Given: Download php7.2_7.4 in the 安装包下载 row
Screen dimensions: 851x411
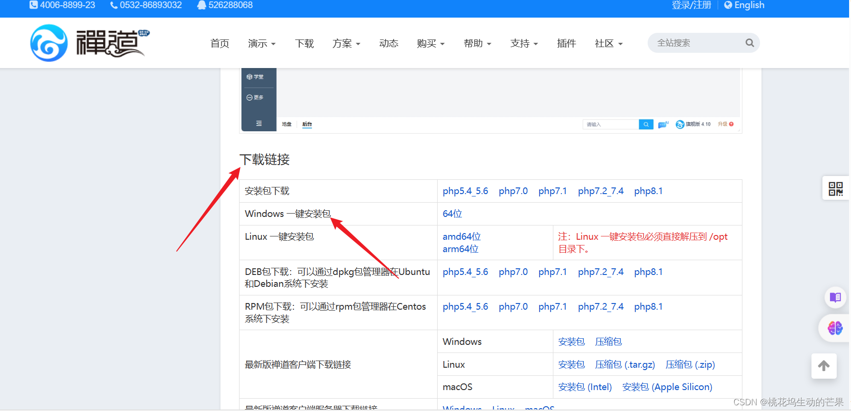Looking at the screenshot, I should [601, 191].
